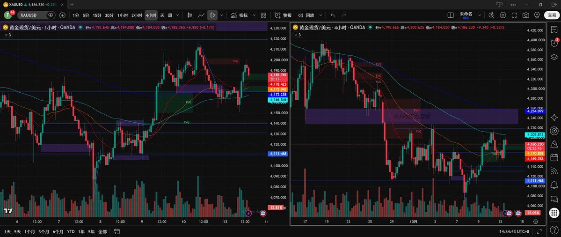Set date range to 全部
561x237 pixels.
click(102, 231)
